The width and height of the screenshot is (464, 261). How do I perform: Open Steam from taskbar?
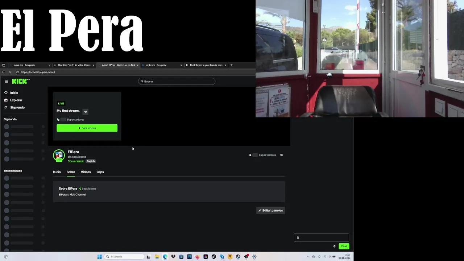(x=238, y=257)
